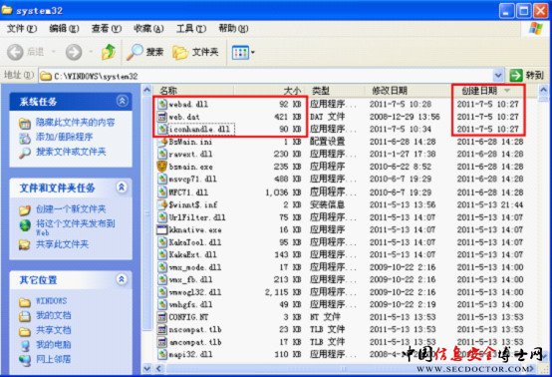Toggle the Folders (文件夹) pane button
This screenshot has width=552, height=377.
[x=195, y=52]
